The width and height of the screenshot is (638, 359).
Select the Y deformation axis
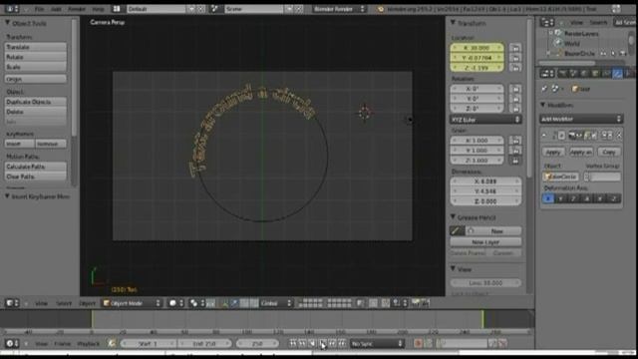point(561,198)
